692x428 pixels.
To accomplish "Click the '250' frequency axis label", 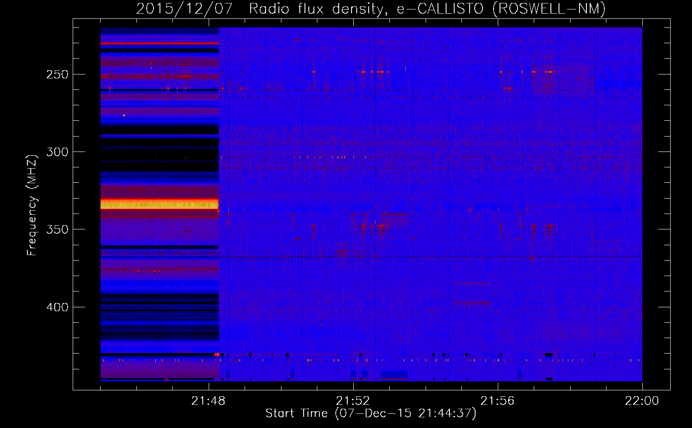I will [57, 74].
